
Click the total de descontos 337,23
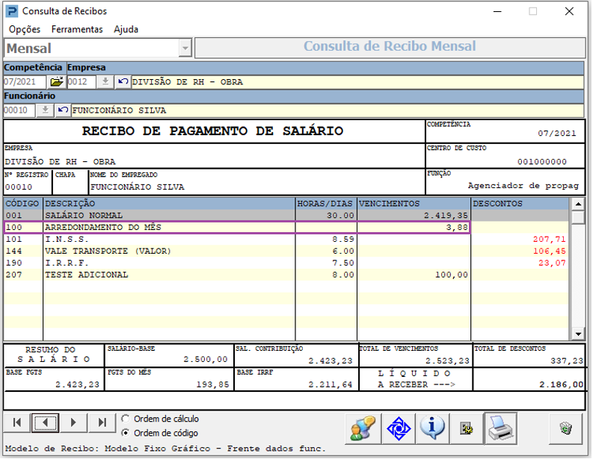(567, 361)
